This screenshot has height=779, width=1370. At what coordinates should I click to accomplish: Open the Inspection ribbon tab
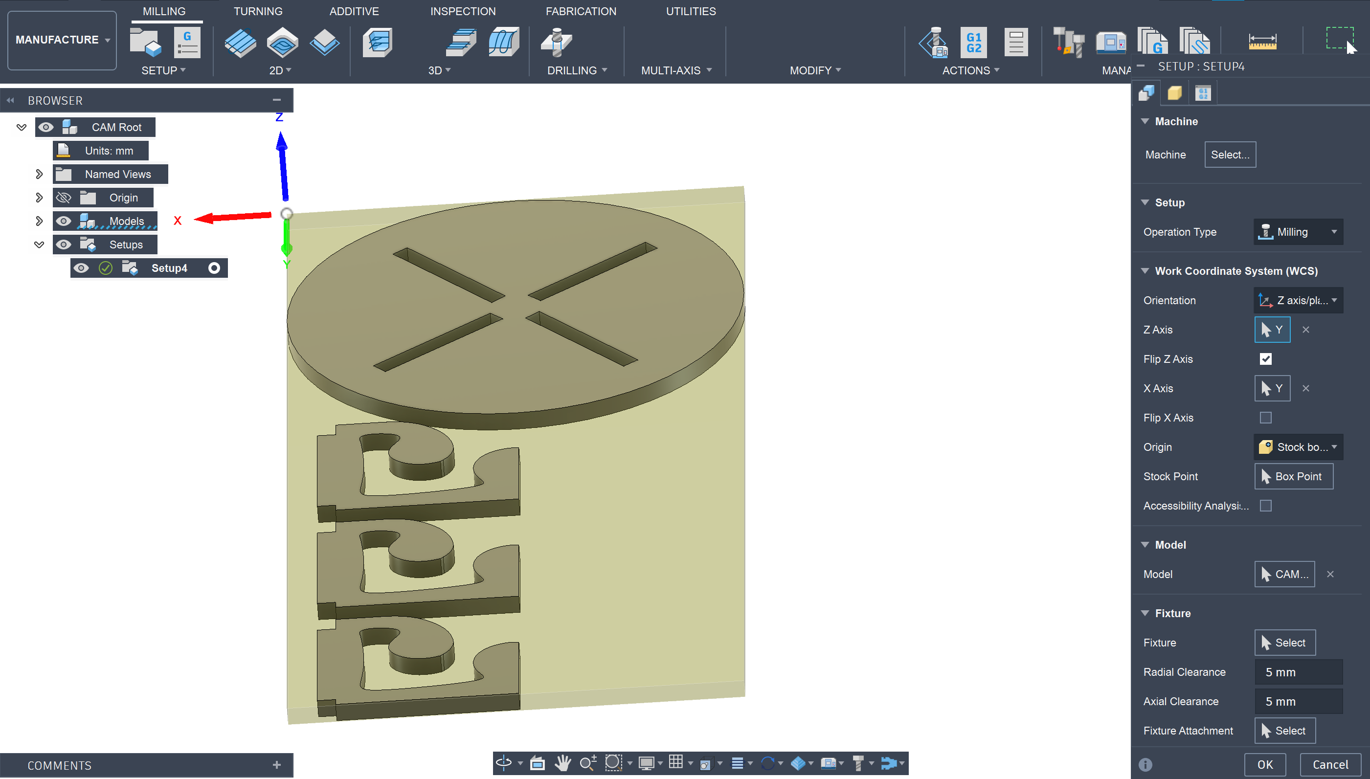[463, 11]
